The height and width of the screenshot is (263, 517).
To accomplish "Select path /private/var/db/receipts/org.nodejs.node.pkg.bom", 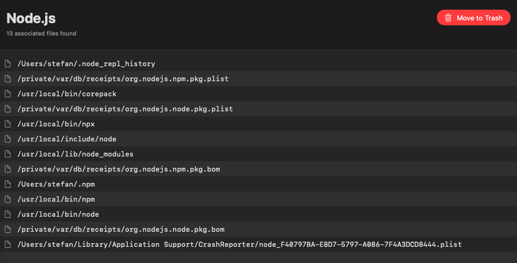I will pyautogui.click(x=121, y=229).
